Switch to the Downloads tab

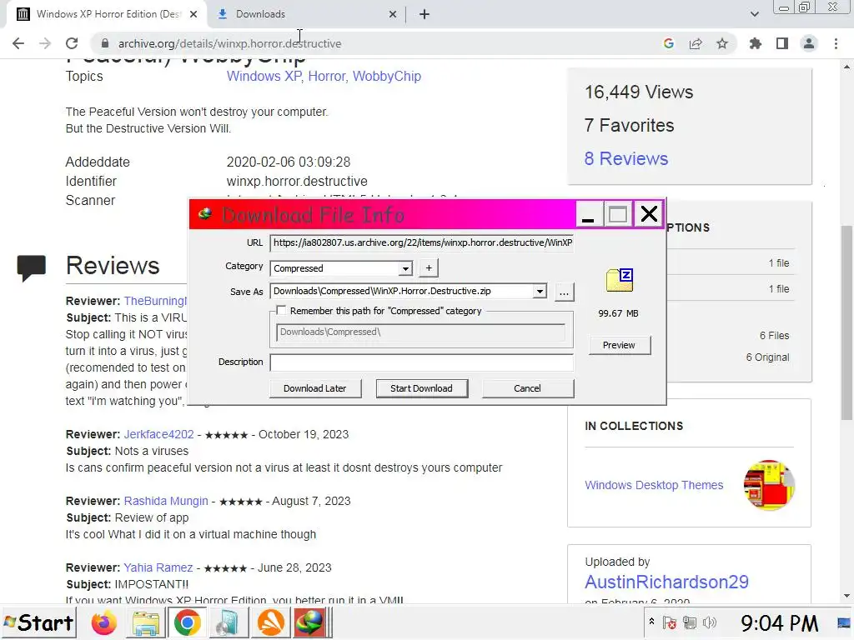click(305, 14)
